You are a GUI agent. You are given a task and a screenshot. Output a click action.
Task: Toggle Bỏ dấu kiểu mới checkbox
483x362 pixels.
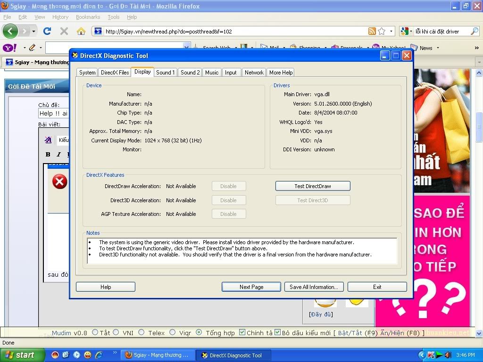point(277,332)
